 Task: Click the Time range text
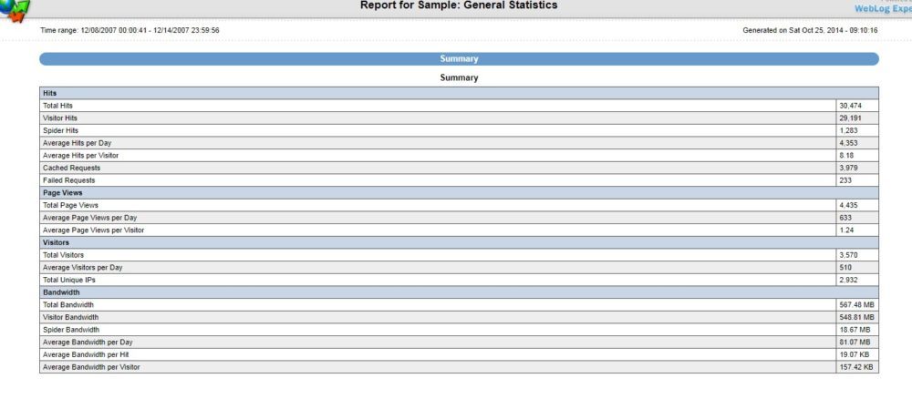tap(130, 30)
